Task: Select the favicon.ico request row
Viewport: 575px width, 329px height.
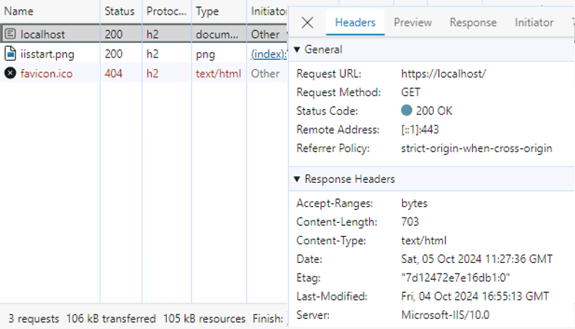Action: pyautogui.click(x=144, y=73)
